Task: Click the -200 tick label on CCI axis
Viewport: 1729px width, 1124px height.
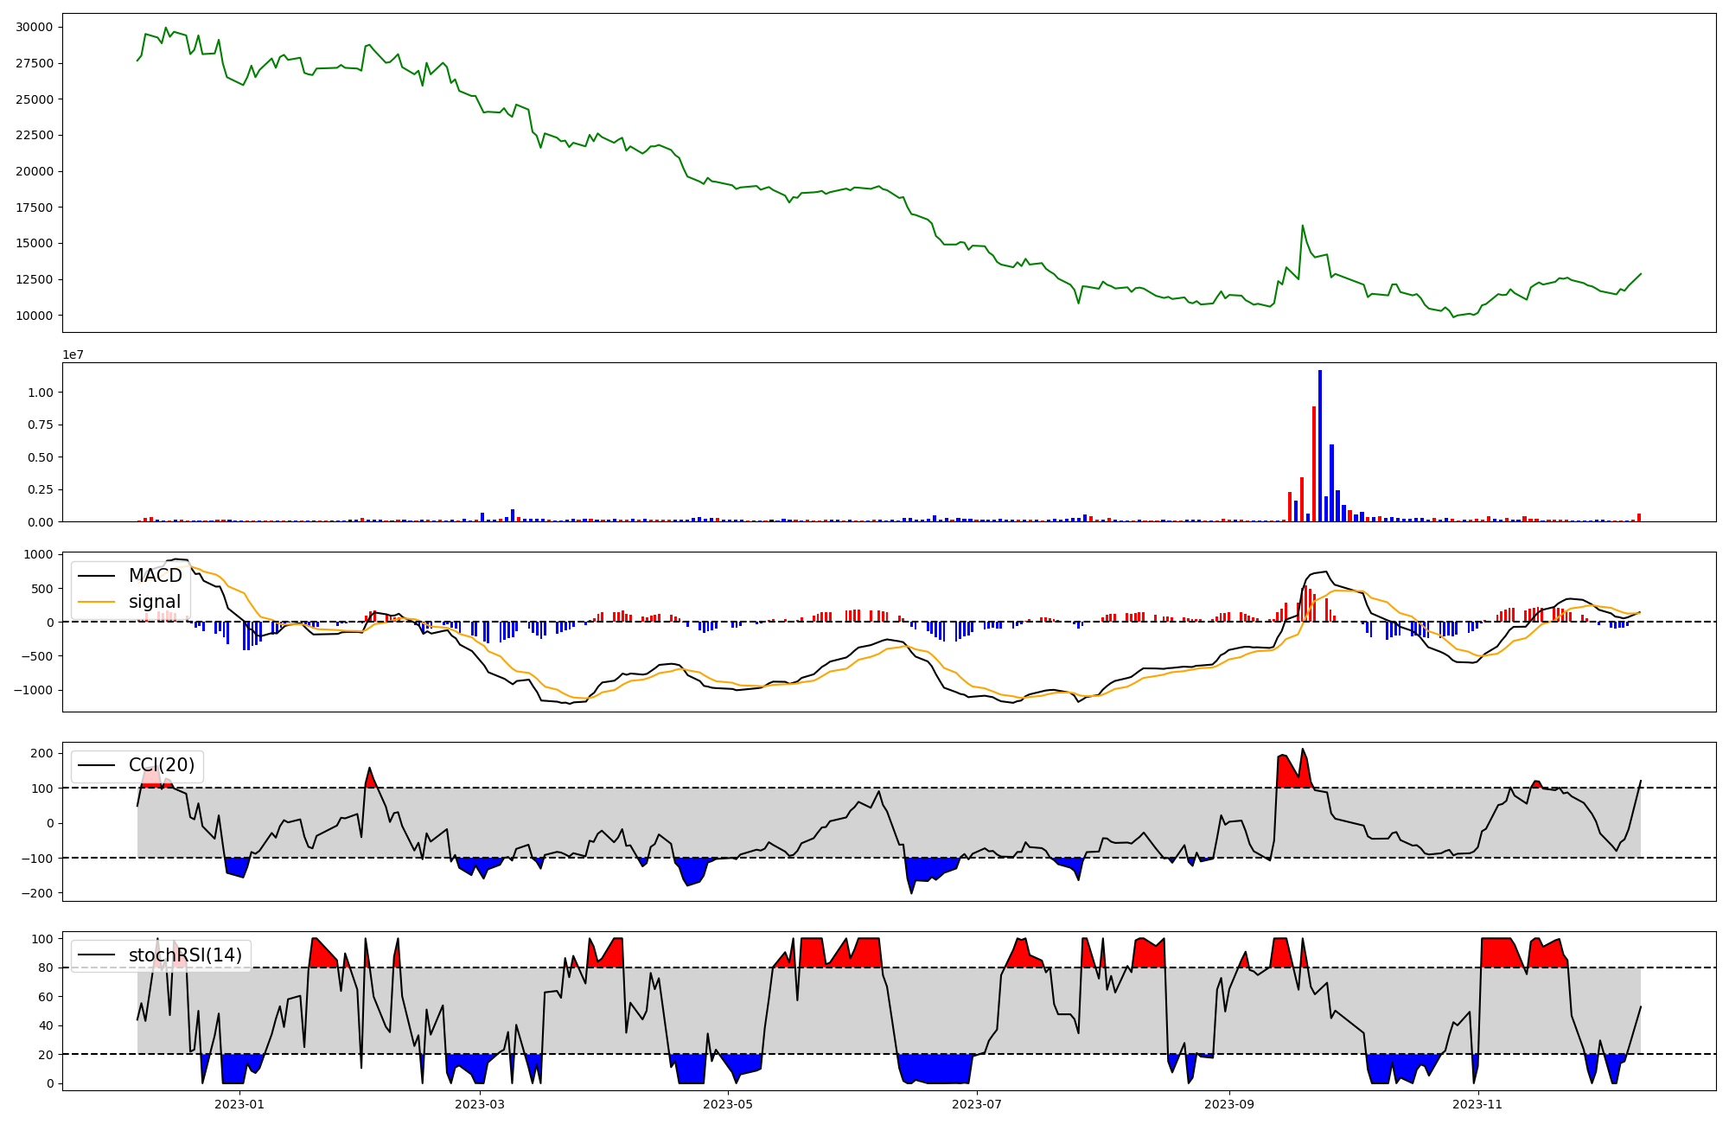Action: click(x=38, y=893)
